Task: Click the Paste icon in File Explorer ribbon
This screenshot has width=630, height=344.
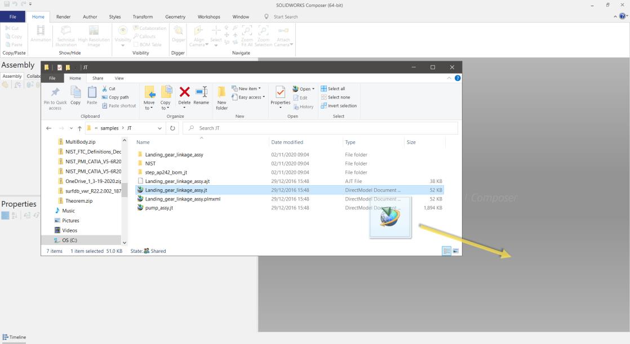Action: [x=92, y=92]
